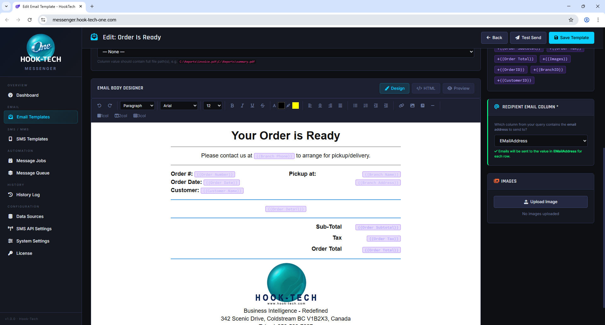Switch to Preview mode

tap(458, 88)
